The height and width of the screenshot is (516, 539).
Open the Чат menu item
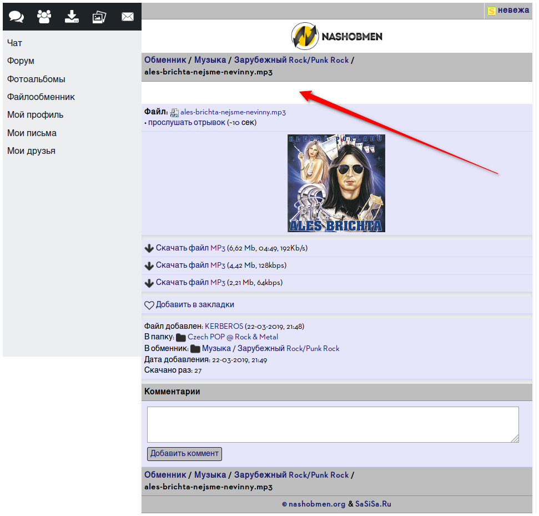(x=14, y=43)
